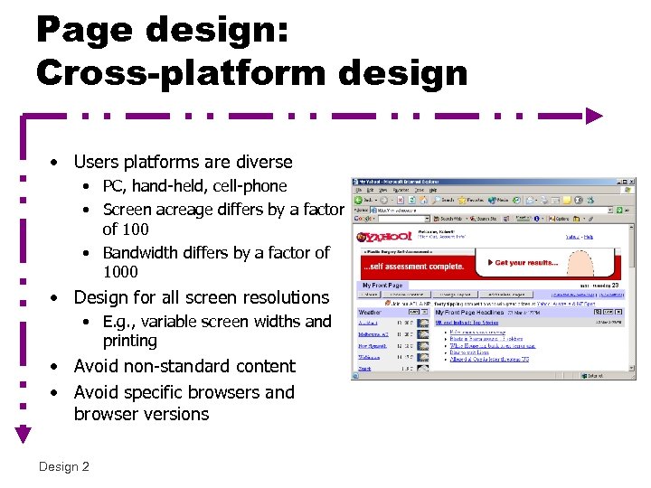Viewport: 651px width, 488px height.
Task: Click the page scrollbar up arrow
Action: [631, 228]
